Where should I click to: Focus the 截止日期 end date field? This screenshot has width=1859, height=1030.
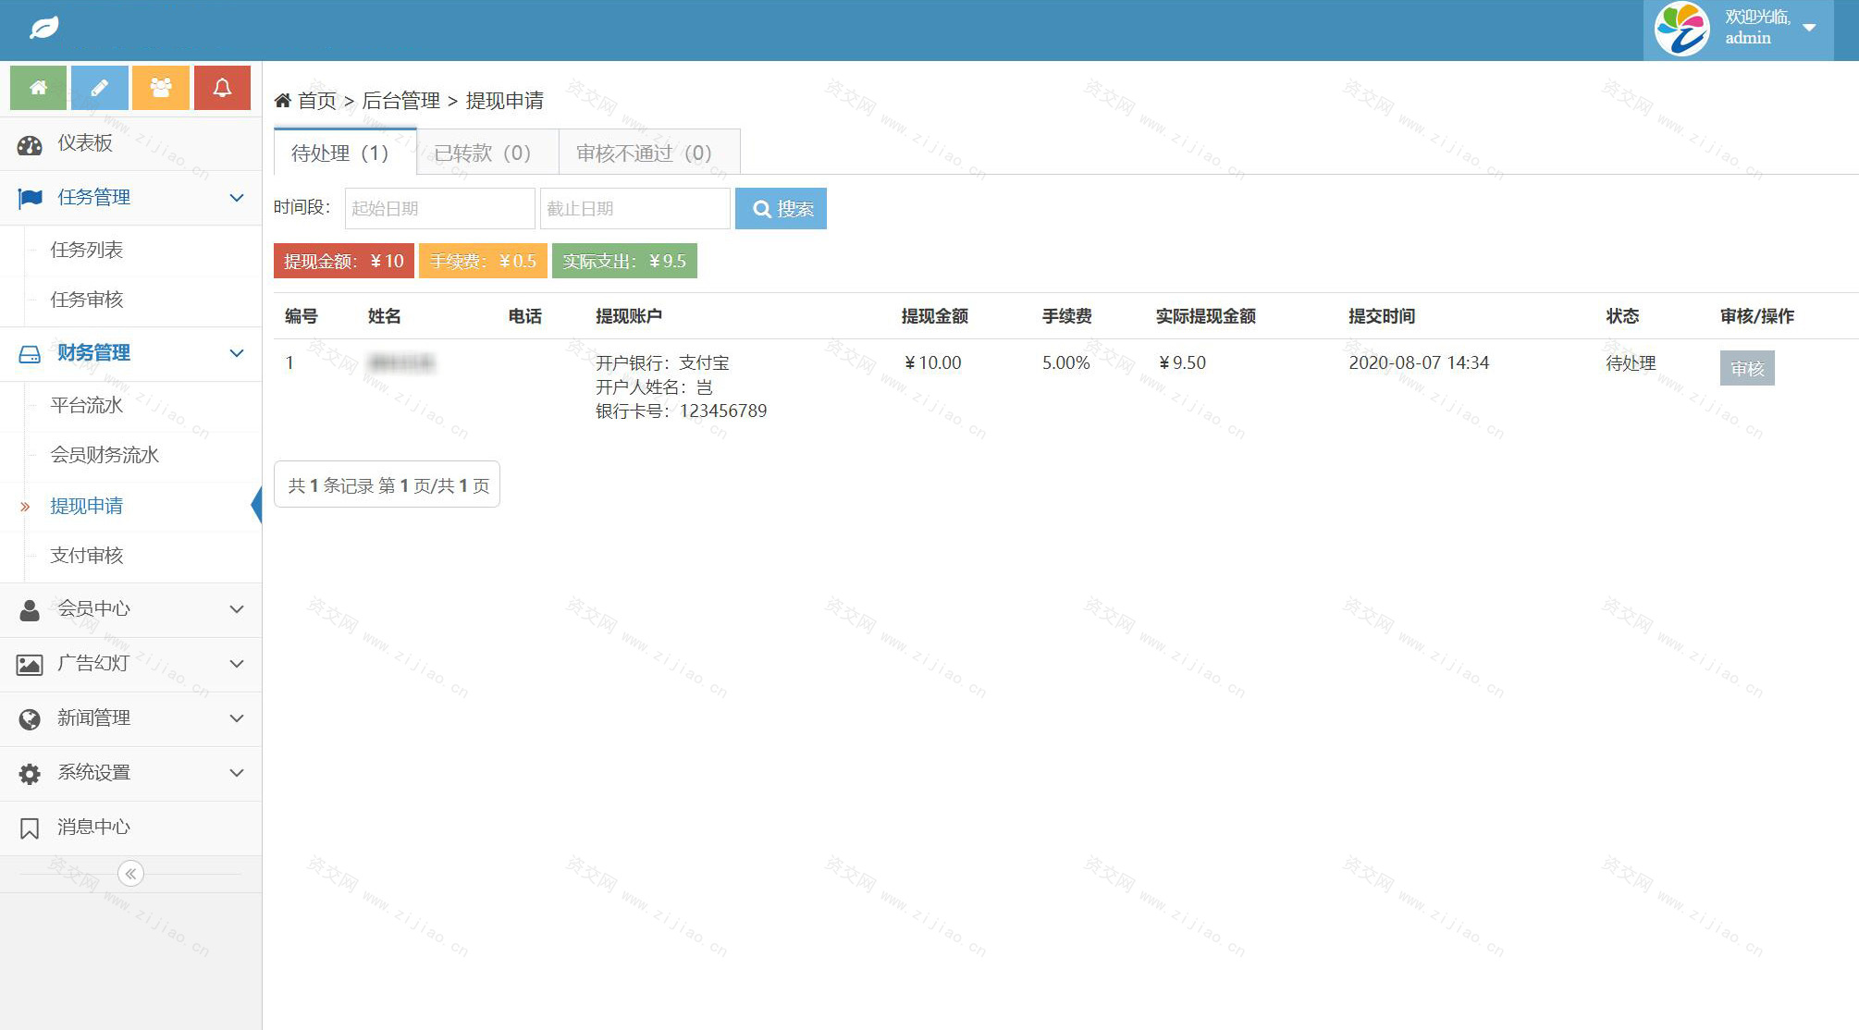[634, 208]
